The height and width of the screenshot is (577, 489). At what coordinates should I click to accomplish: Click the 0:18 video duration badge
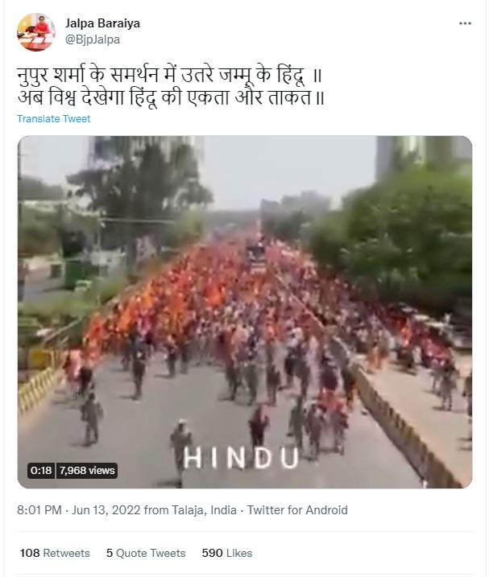[41, 471]
